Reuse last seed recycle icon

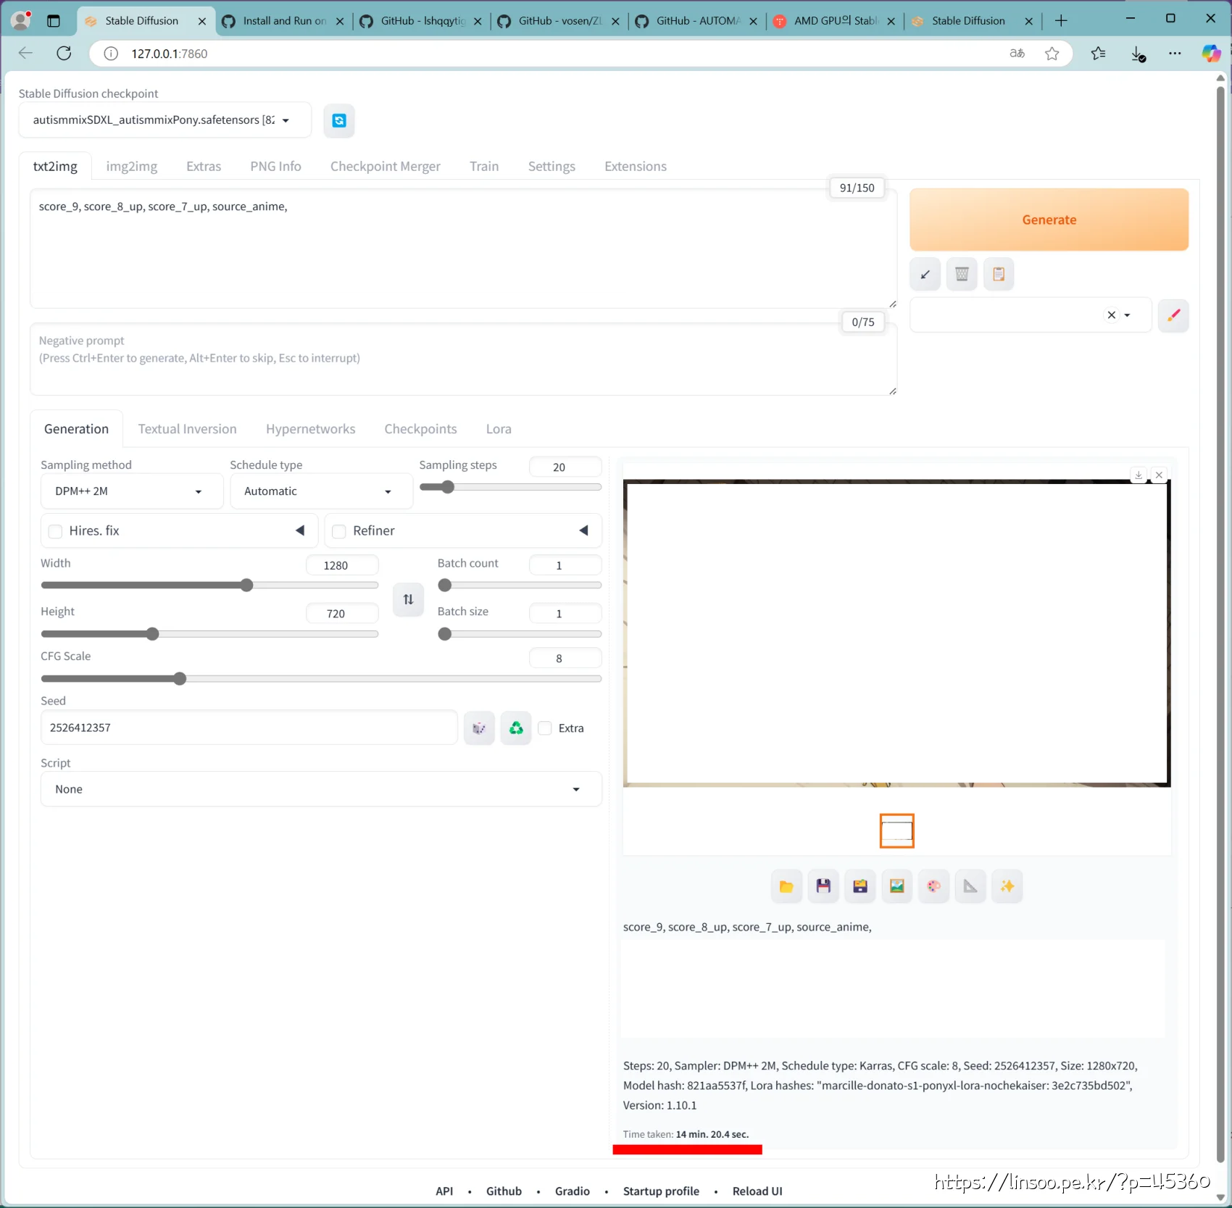pyautogui.click(x=516, y=728)
